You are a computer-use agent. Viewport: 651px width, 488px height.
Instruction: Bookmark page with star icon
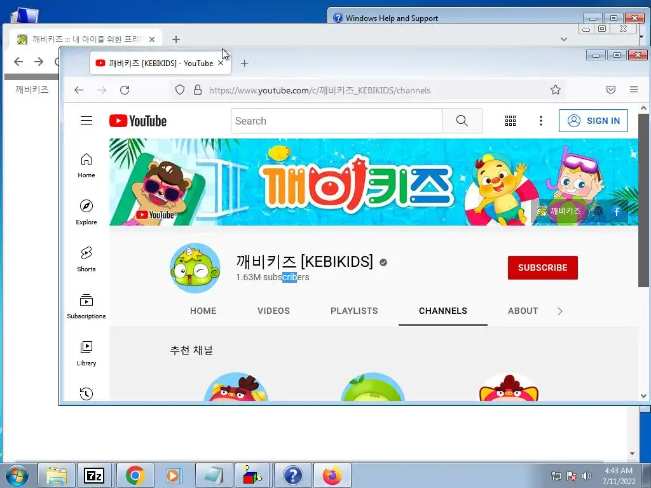click(x=556, y=90)
